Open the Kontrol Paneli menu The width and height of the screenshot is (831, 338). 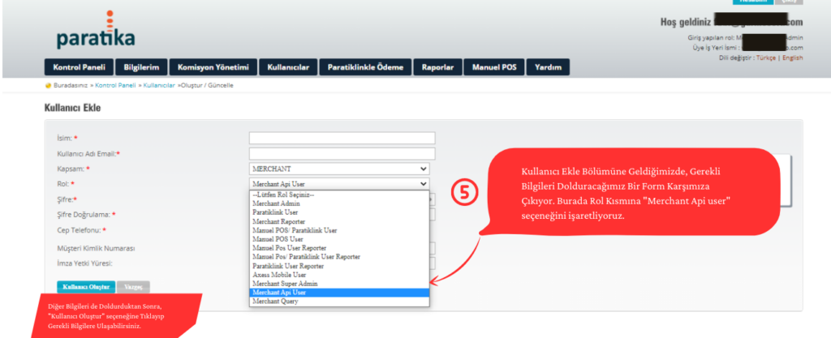(x=78, y=67)
